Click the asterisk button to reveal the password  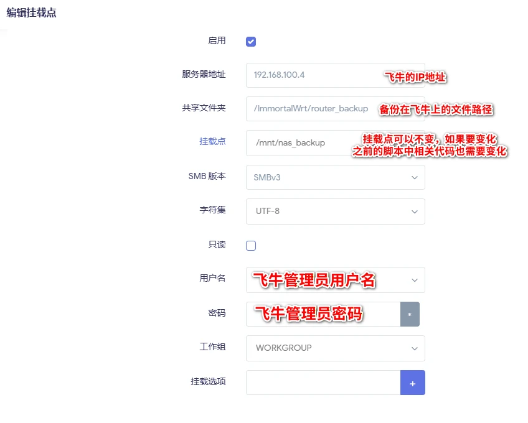411,314
